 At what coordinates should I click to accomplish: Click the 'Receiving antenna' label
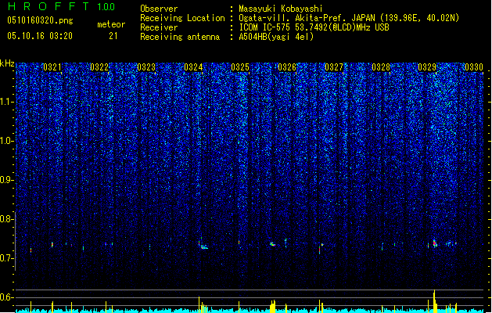(x=180, y=37)
